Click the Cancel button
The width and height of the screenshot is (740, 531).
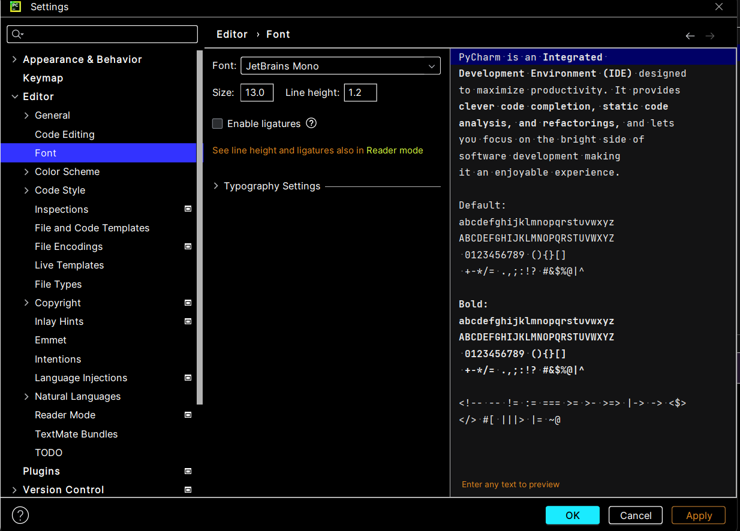pos(636,515)
